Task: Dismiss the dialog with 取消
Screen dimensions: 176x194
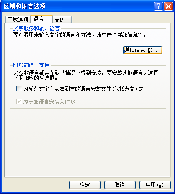Action: pyautogui.click(x=120, y=185)
